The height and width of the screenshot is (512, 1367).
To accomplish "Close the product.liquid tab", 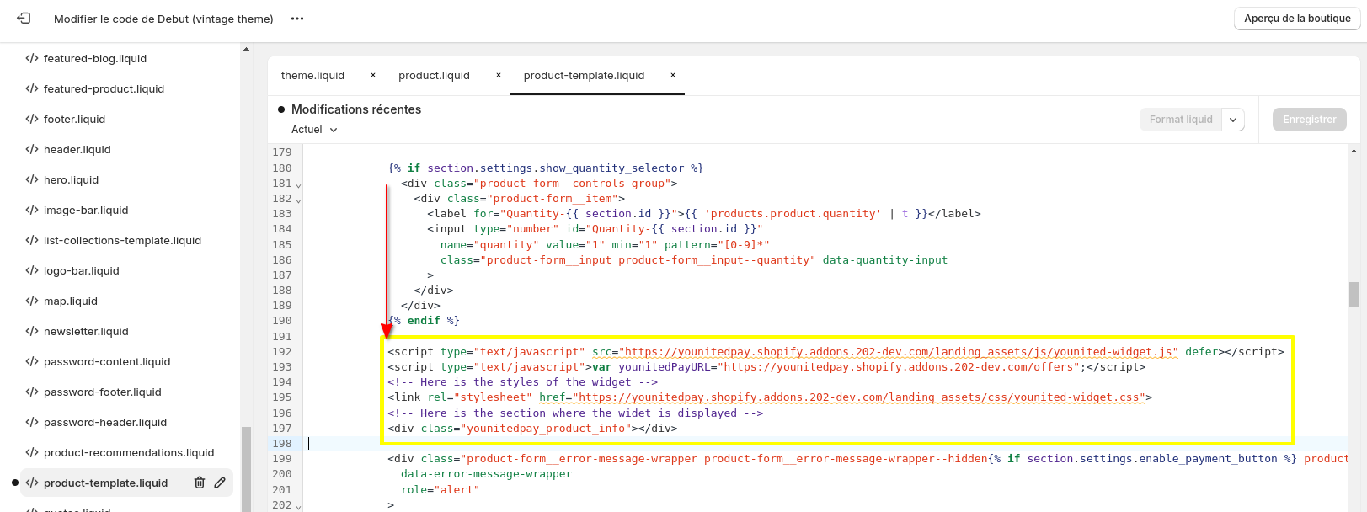I will click(499, 75).
